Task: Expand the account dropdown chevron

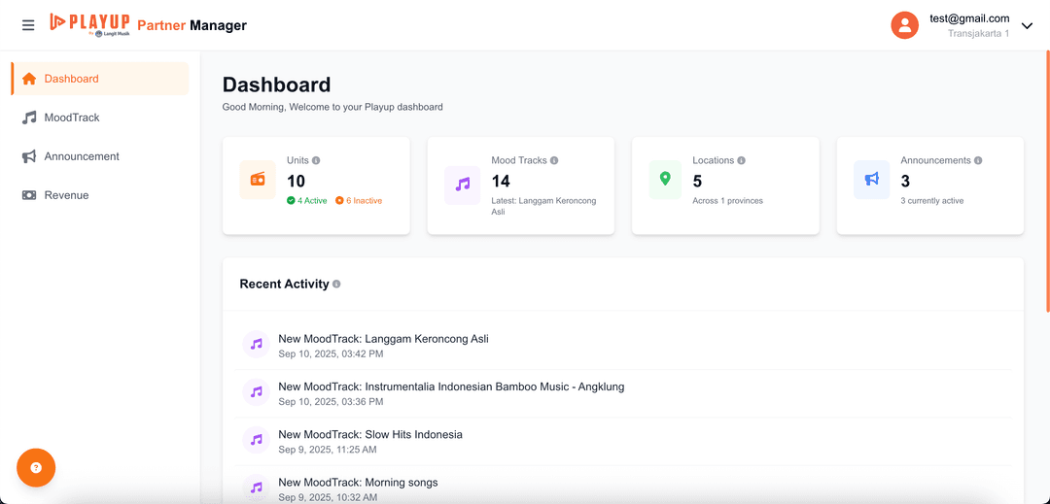Action: coord(1028,25)
